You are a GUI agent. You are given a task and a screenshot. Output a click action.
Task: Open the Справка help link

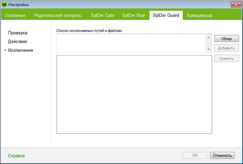(16, 156)
